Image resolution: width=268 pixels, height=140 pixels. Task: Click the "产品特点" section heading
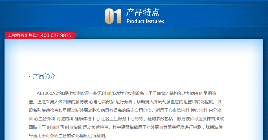pyautogui.click(x=143, y=12)
